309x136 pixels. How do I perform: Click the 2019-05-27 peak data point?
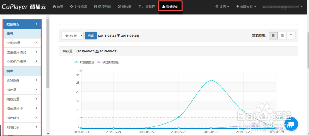211,80
